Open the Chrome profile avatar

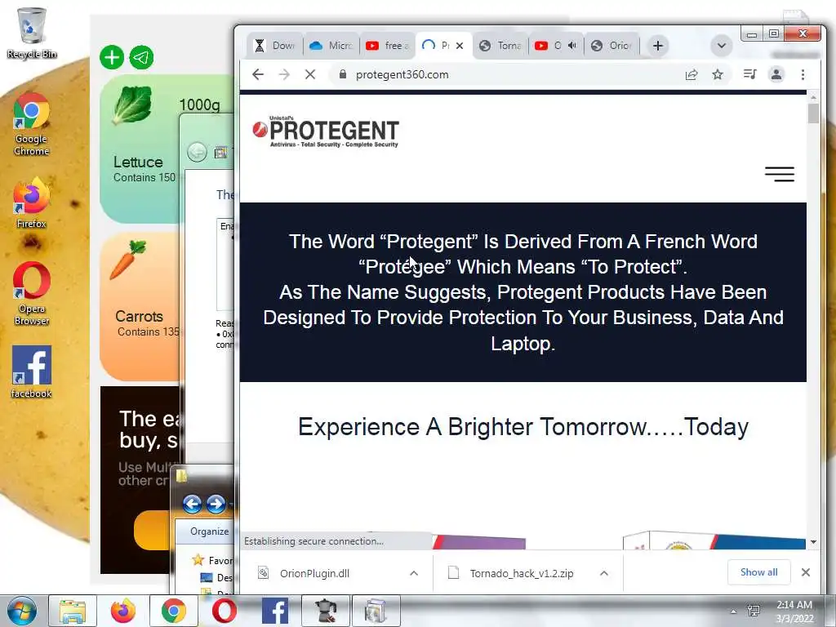click(x=776, y=74)
